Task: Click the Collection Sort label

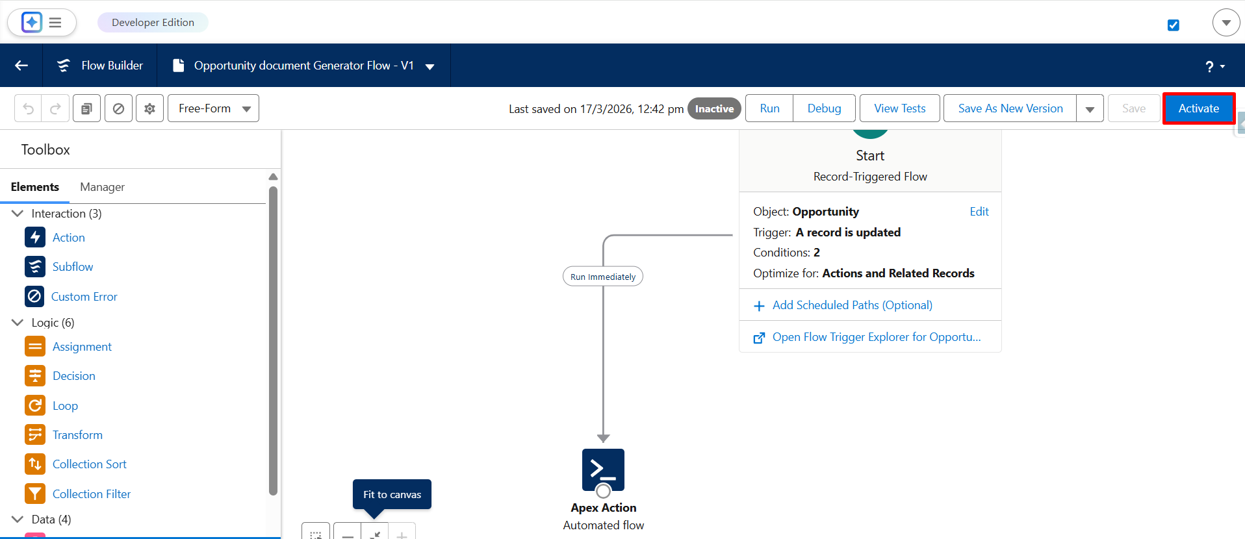Action: (90, 464)
